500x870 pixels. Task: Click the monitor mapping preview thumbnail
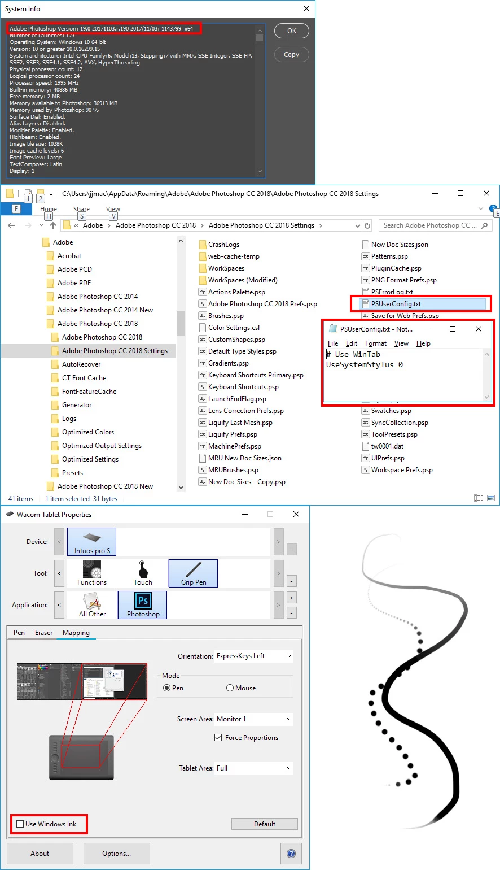82,682
